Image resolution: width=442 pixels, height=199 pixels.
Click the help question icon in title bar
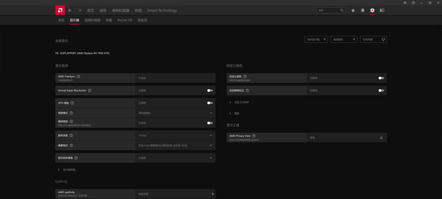(413, 2)
